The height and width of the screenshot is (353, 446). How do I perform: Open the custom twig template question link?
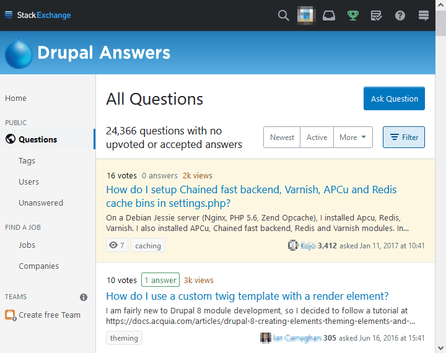pyautogui.click(x=247, y=296)
